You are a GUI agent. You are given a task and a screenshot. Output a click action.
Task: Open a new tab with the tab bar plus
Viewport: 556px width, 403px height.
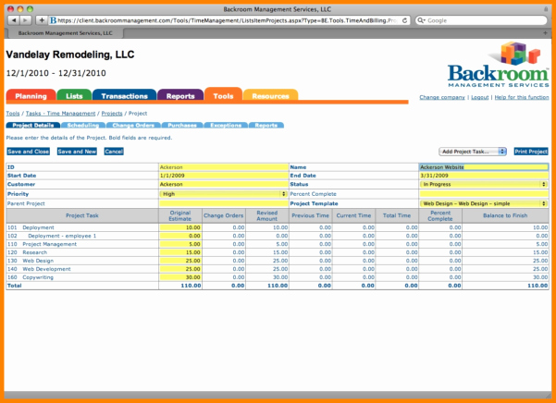pos(546,33)
